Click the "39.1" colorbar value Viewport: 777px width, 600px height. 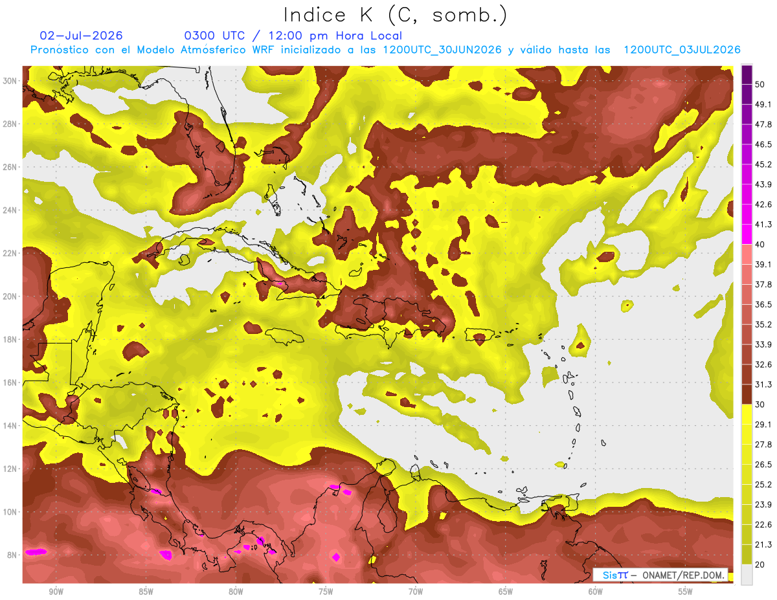(763, 264)
